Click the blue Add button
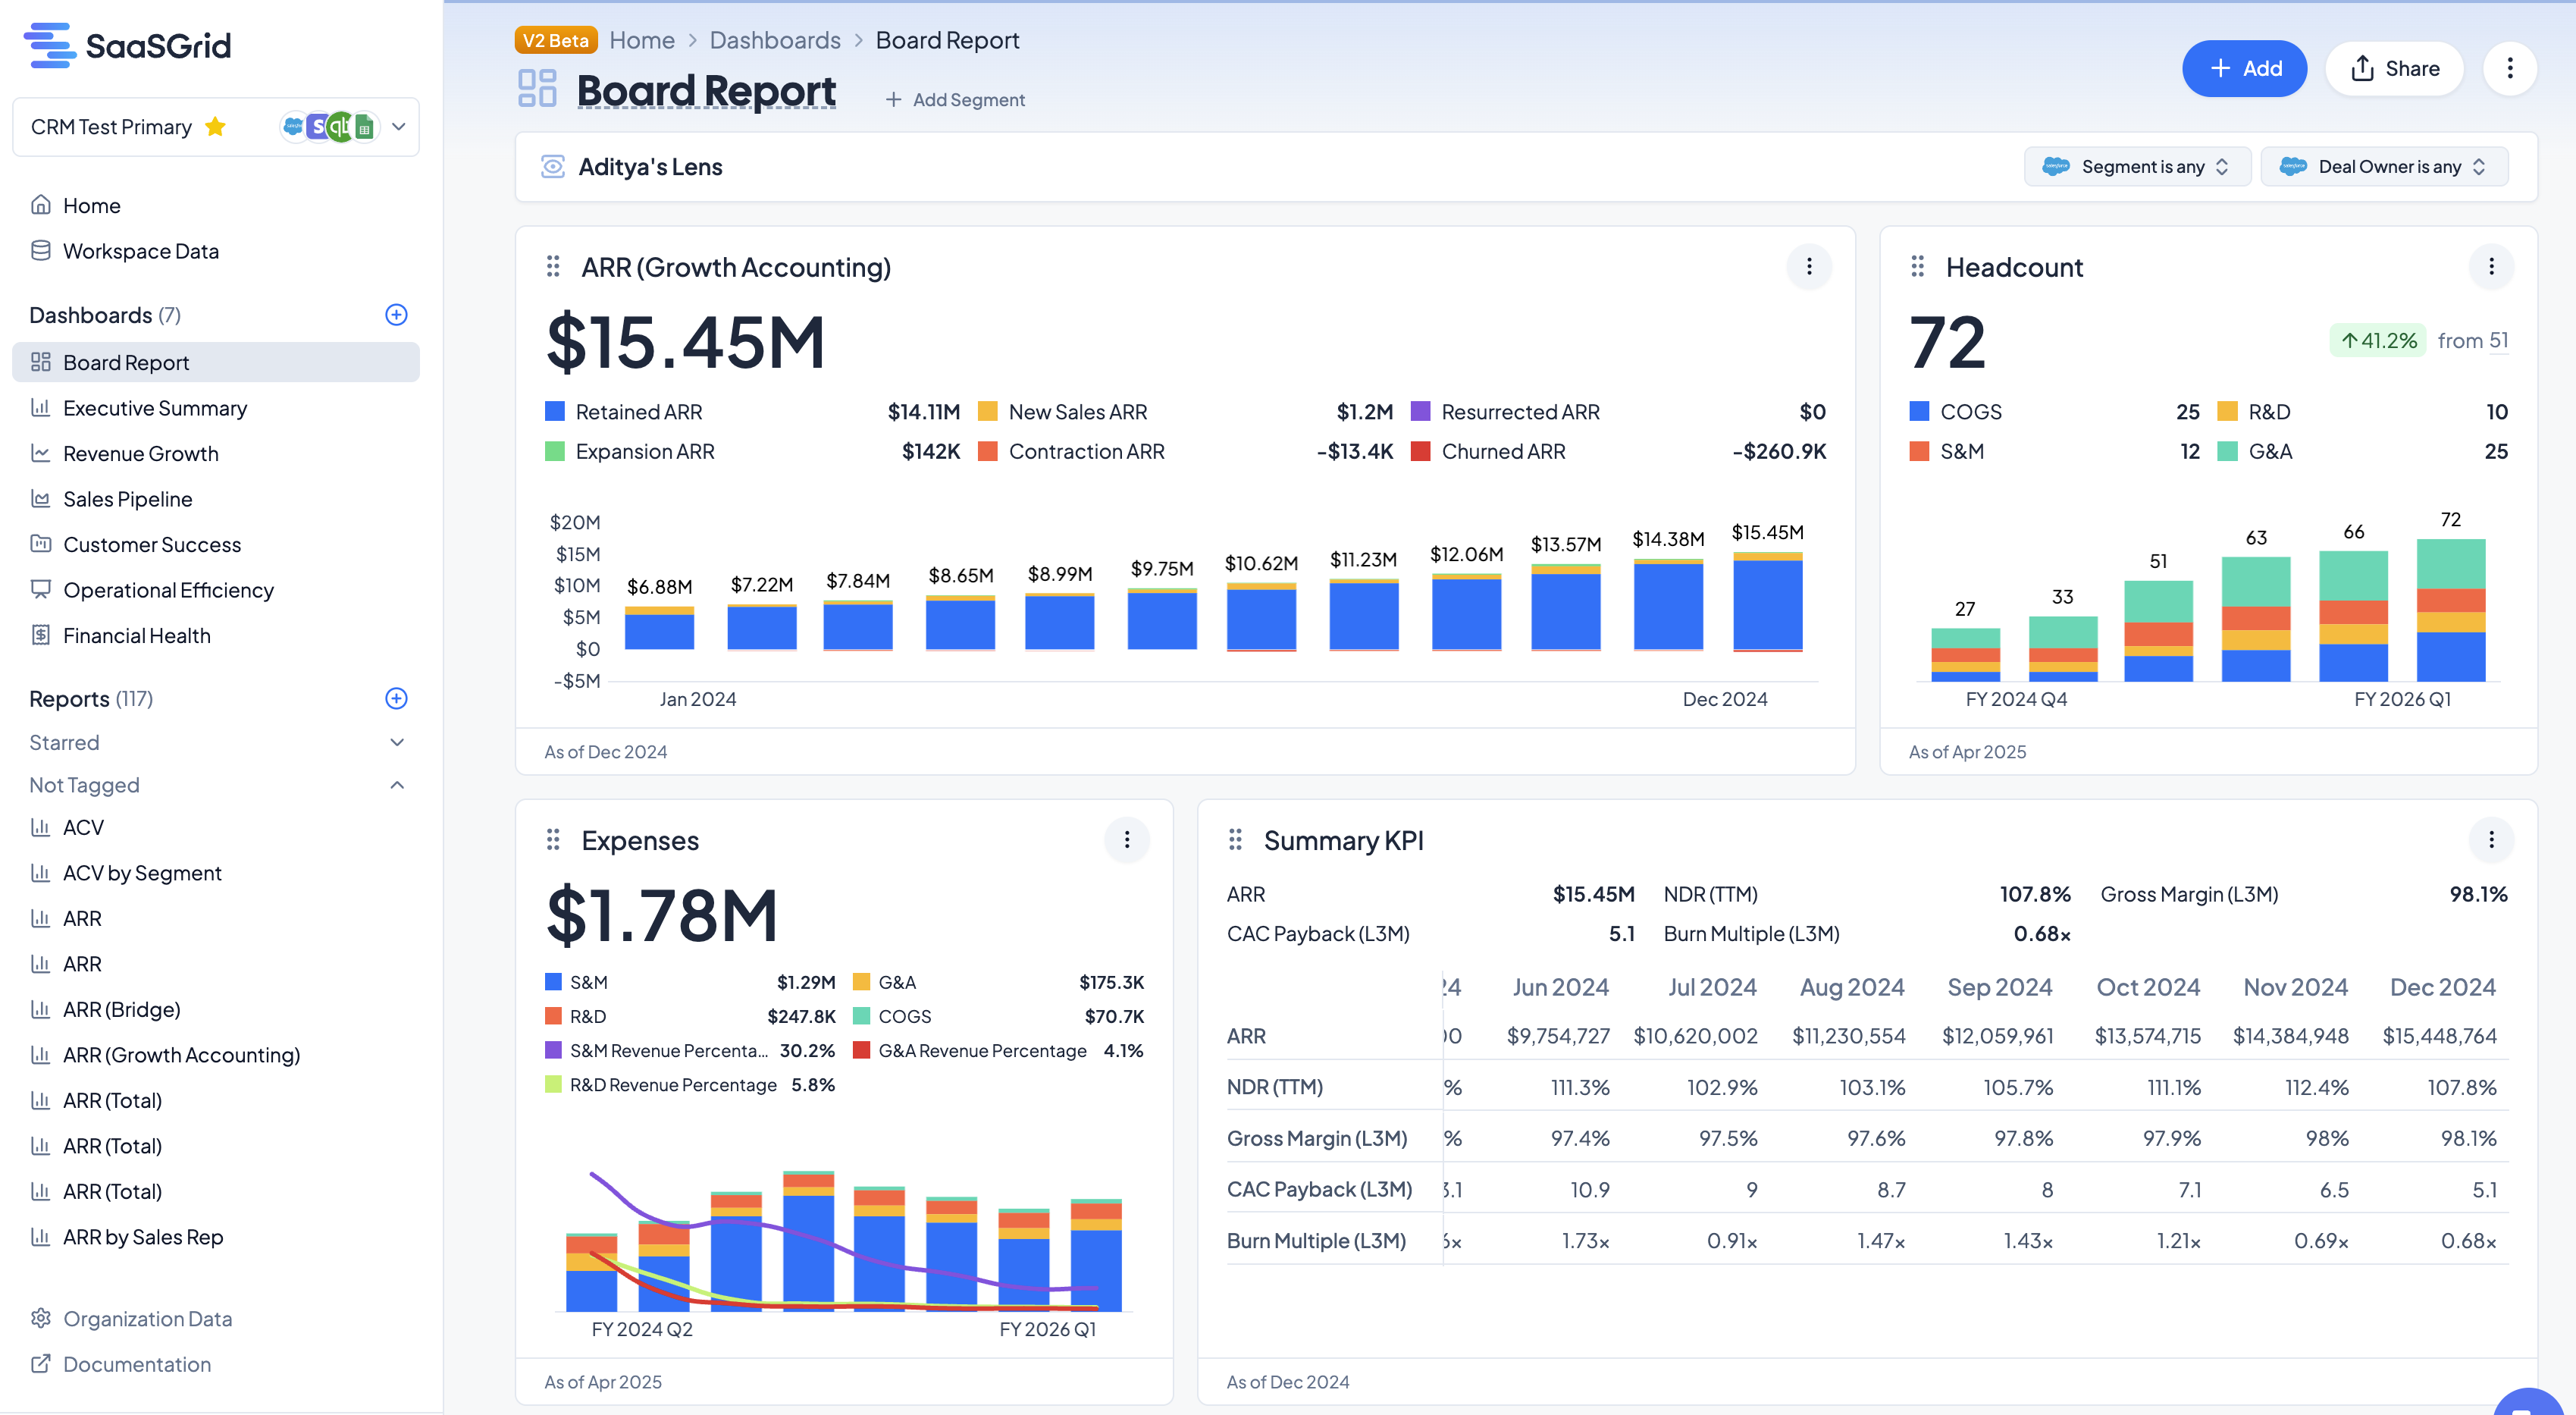Image resolution: width=2576 pixels, height=1415 pixels. point(2243,69)
